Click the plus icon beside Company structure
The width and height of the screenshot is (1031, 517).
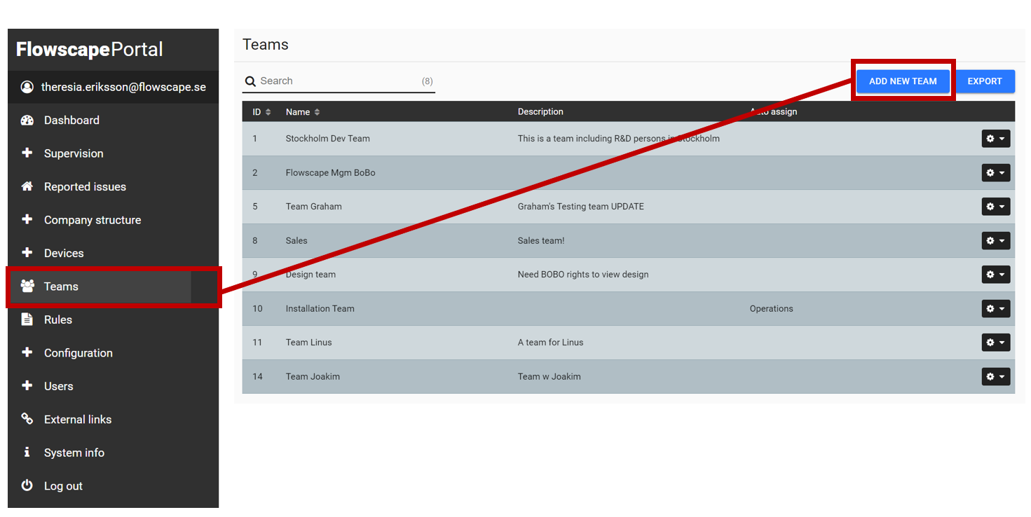point(27,219)
